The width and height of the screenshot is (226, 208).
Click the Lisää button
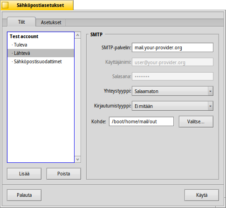(x=24, y=174)
